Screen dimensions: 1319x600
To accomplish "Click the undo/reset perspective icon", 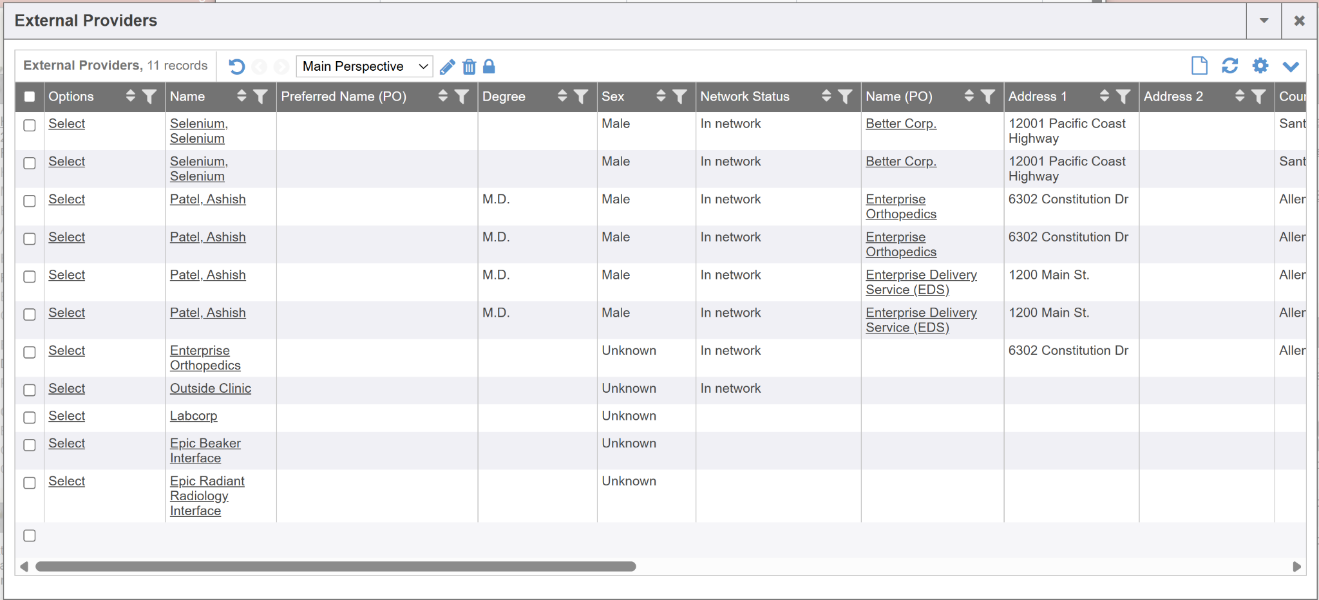I will (236, 66).
